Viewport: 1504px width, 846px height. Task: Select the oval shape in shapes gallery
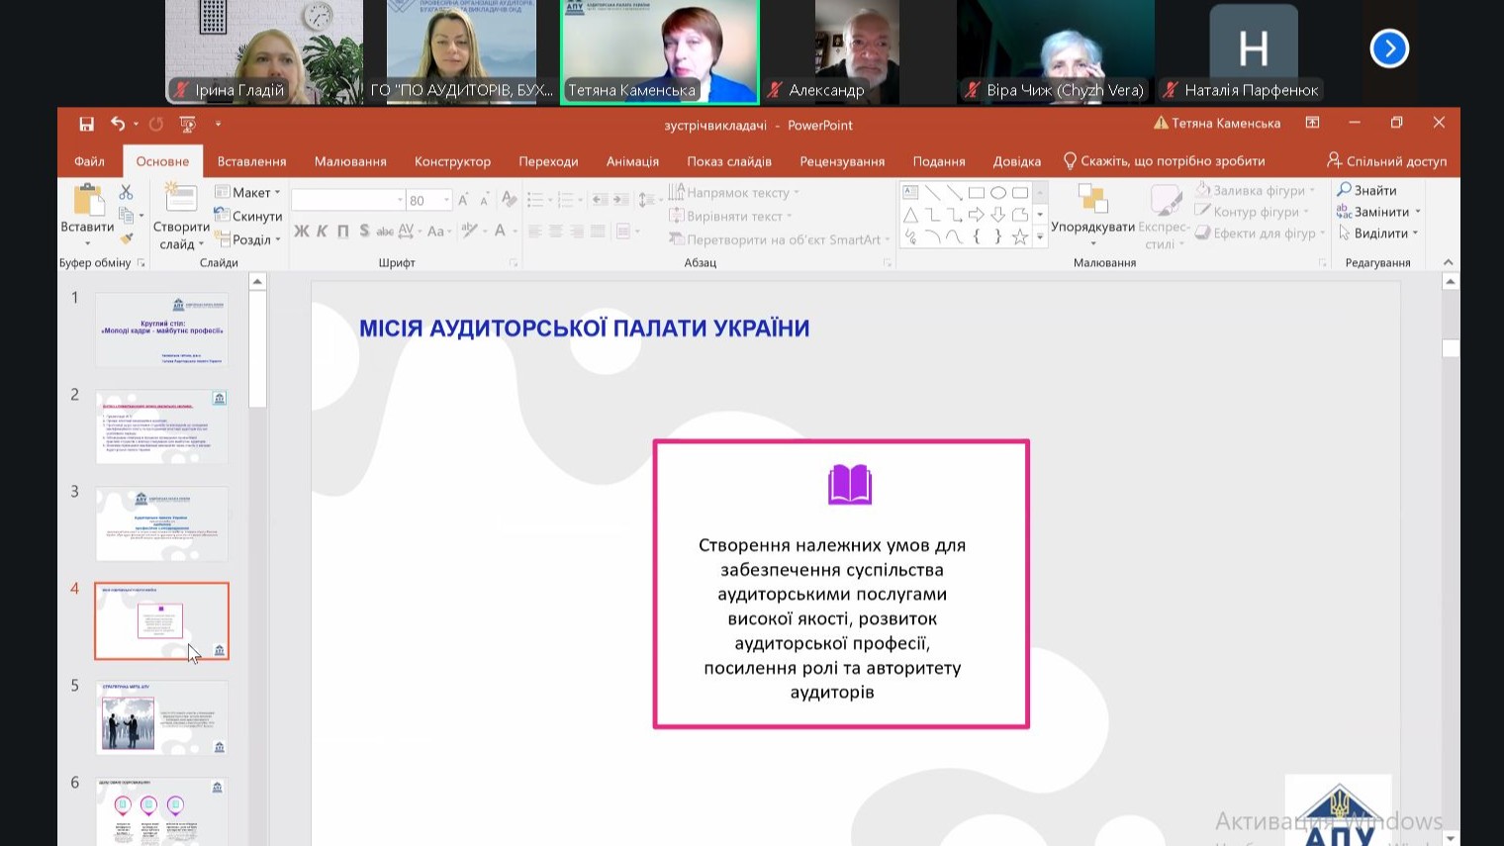997,193
